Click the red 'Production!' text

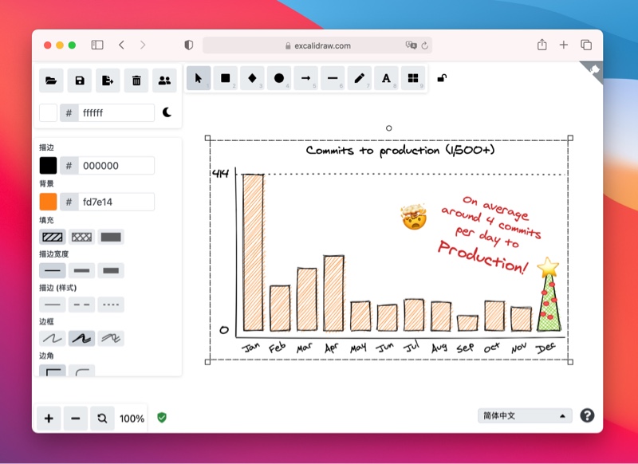tap(483, 257)
